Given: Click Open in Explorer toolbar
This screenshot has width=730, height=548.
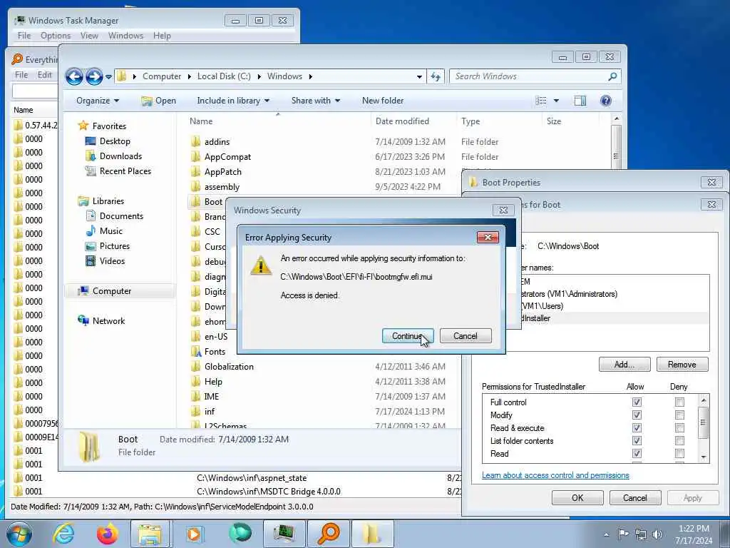Looking at the screenshot, I should [159, 101].
